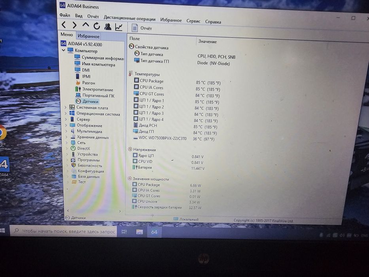The height and width of the screenshot is (277, 369).
Task: Click the Поле column header
Action: pyautogui.click(x=134, y=38)
